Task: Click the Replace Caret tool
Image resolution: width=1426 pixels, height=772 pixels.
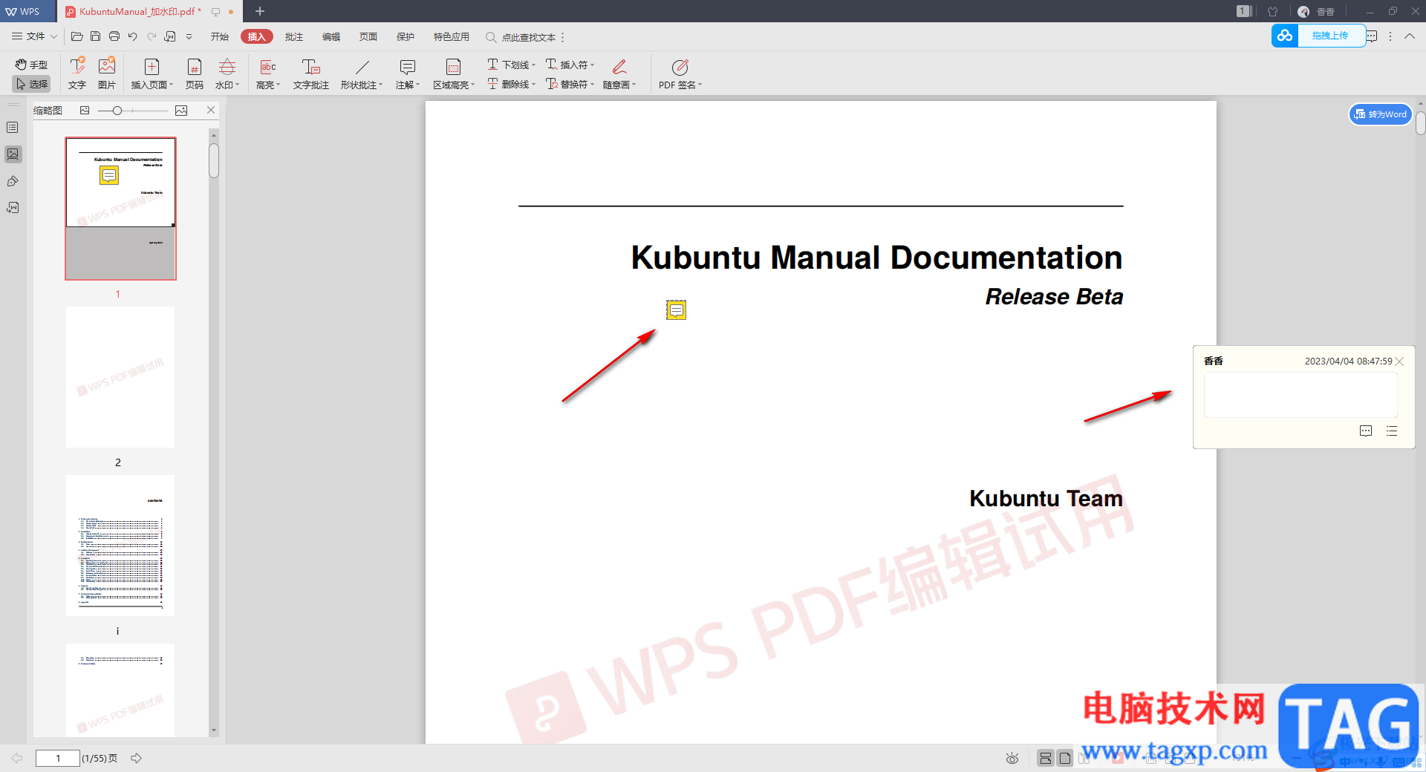Action: (570, 84)
